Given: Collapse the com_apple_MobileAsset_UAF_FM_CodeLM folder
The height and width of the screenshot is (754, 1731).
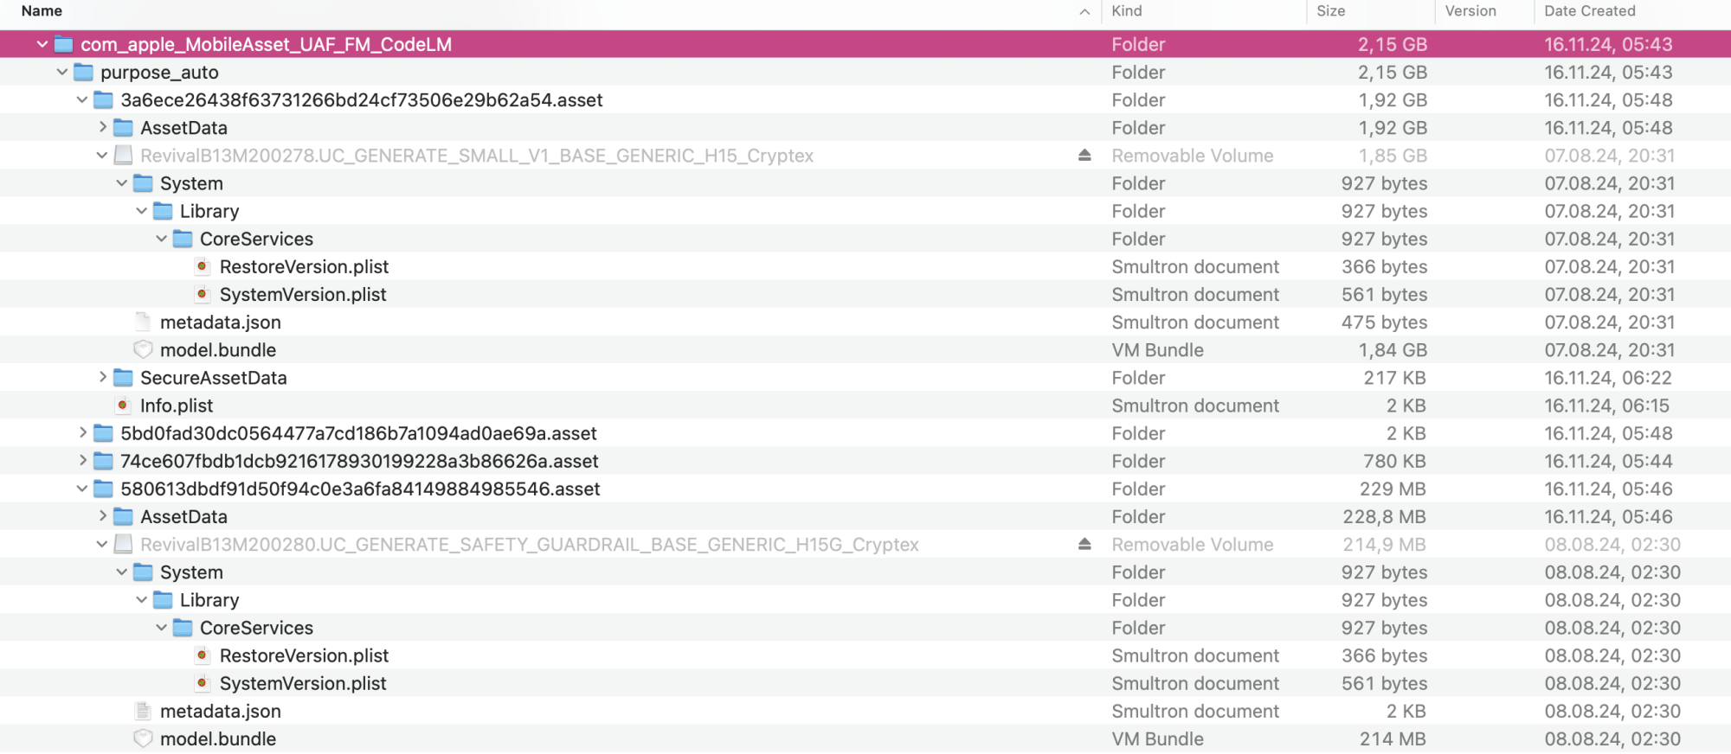Looking at the screenshot, I should tap(42, 44).
